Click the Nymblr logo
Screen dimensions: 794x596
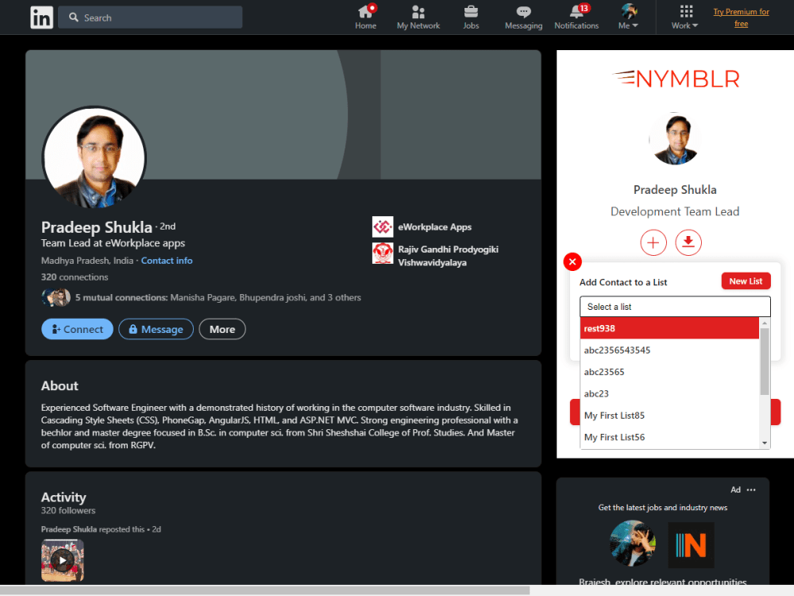(676, 79)
